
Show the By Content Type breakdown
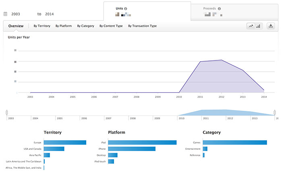coord(111,26)
